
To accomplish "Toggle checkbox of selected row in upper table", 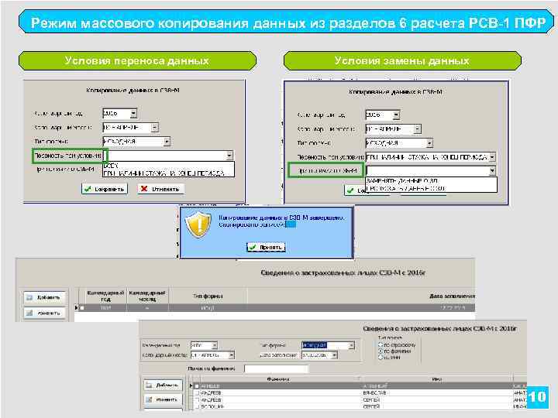I will 82,308.
